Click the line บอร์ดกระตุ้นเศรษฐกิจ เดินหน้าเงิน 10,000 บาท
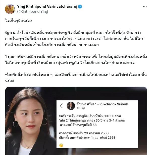Image resolution: width=149 pixels, height=155 pixels. click(90, 116)
